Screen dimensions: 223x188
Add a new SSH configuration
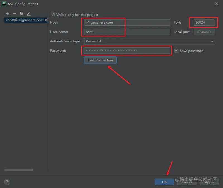coord(8,14)
